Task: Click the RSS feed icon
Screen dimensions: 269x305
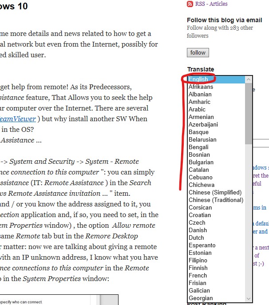Action: coord(190,4)
